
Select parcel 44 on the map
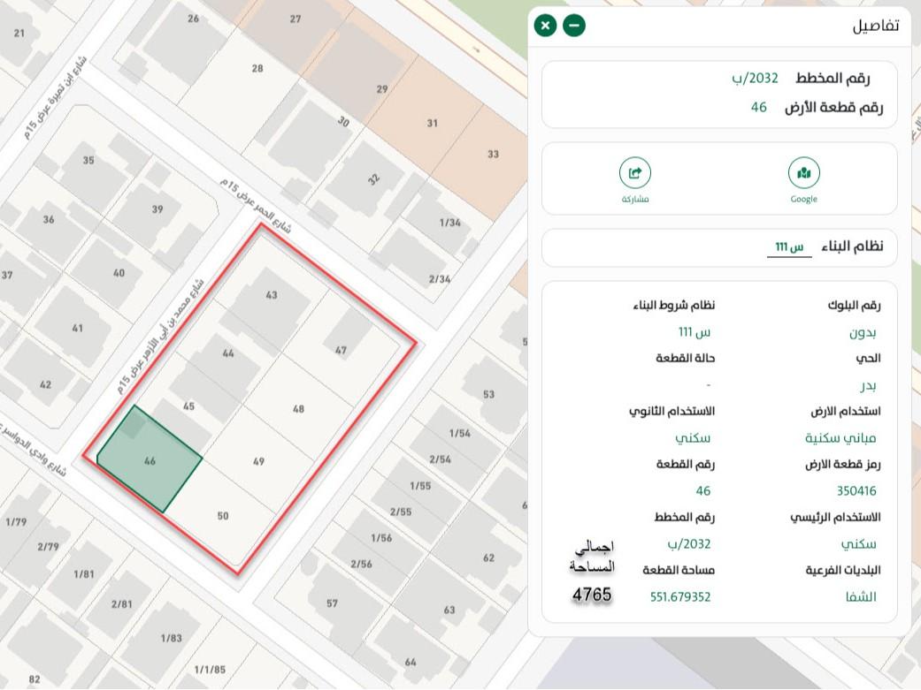pos(228,353)
